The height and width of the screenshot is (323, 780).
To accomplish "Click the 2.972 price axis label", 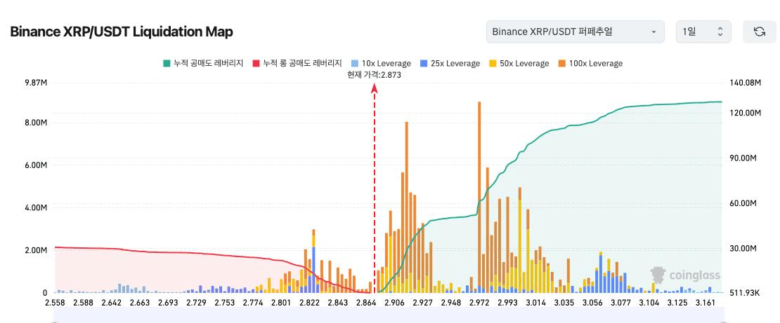I will 480,303.
